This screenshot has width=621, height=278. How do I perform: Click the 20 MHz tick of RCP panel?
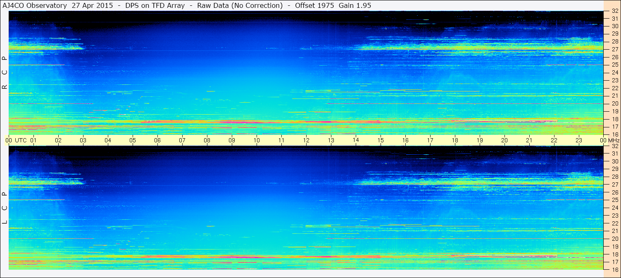[x=614, y=103]
